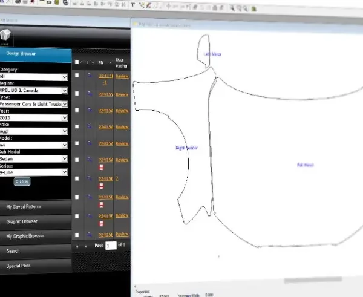Open the Make dropdown showing Audi
The height and width of the screenshot is (297, 363).
[34, 131]
